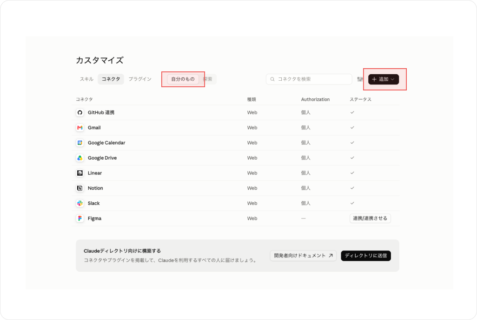Screen dimensions: 477x320
Task: Open the 追加 dropdown button
Action: (x=383, y=79)
